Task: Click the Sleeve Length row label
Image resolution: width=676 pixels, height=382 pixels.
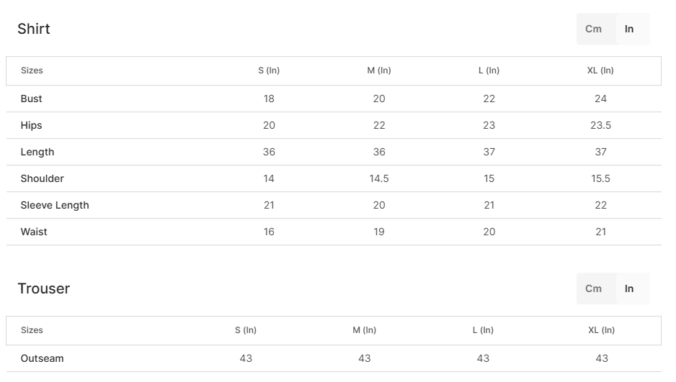Action: coord(55,205)
